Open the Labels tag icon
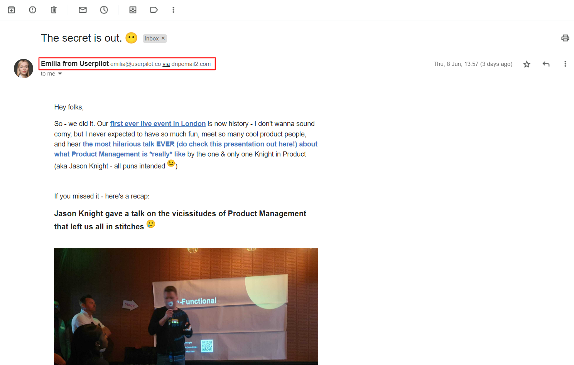 (x=154, y=10)
